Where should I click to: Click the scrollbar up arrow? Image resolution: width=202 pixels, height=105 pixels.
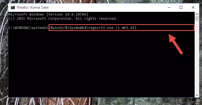pos(197,14)
